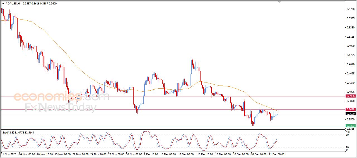This screenshot has width=357, height=158.
Task: Click the economies.com watermark logo
Action: [x=61, y=97]
